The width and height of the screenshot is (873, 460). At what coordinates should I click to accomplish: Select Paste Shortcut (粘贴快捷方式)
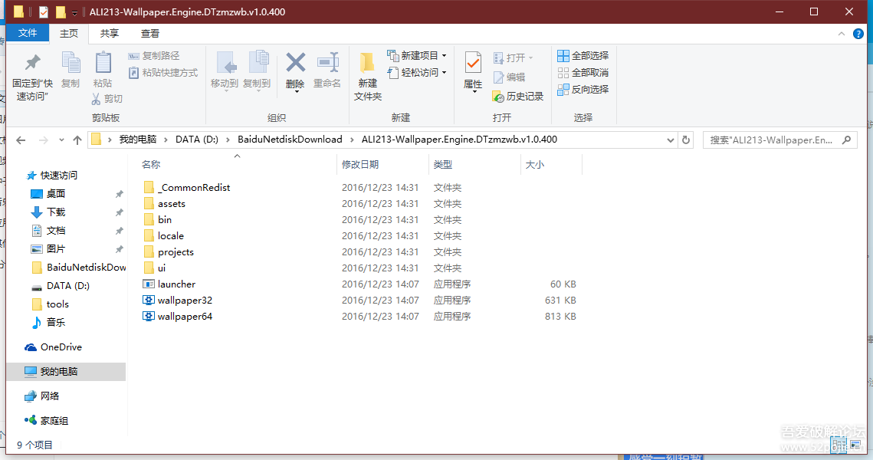[163, 72]
